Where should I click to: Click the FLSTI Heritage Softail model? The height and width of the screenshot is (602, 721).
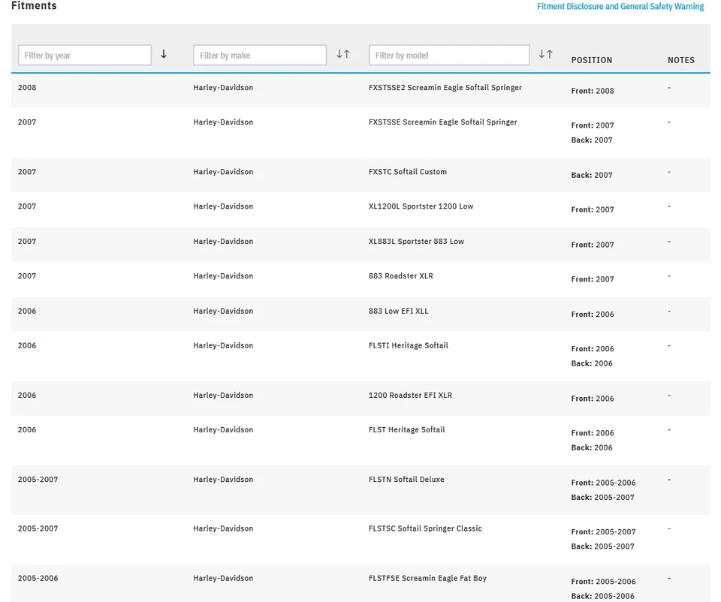408,346
